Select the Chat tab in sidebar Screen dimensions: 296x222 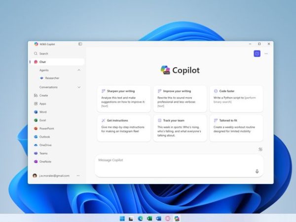[43, 62]
